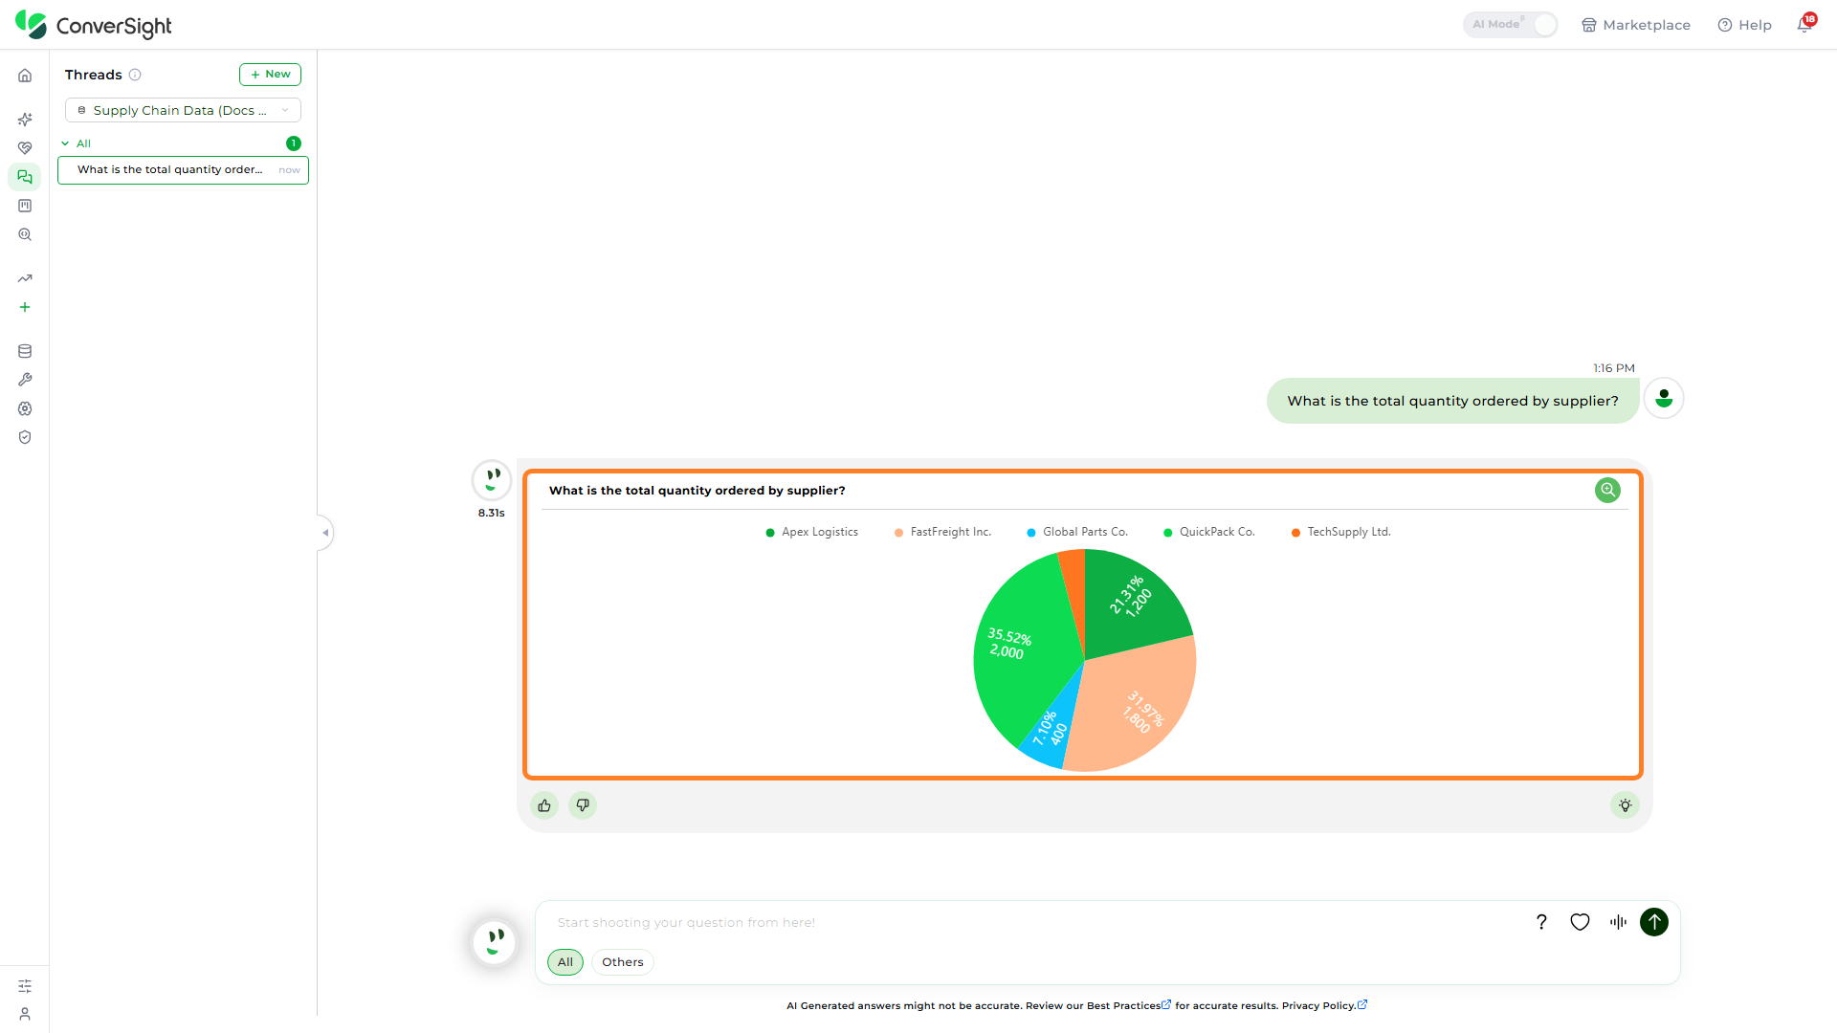Select the All filter chip
1837x1033 pixels.
(565, 962)
